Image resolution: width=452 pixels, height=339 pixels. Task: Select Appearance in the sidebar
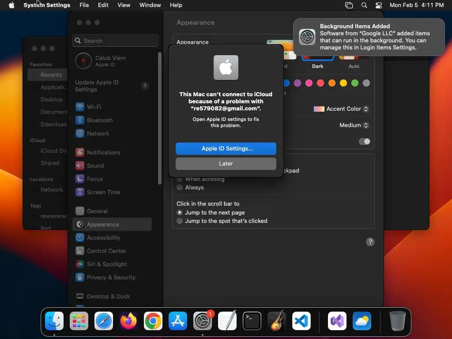(112, 224)
